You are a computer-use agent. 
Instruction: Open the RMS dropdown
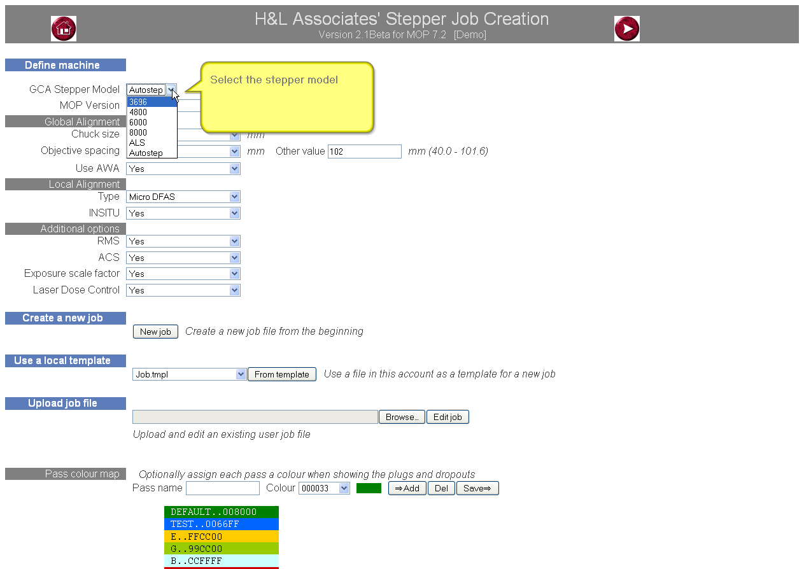(x=183, y=241)
